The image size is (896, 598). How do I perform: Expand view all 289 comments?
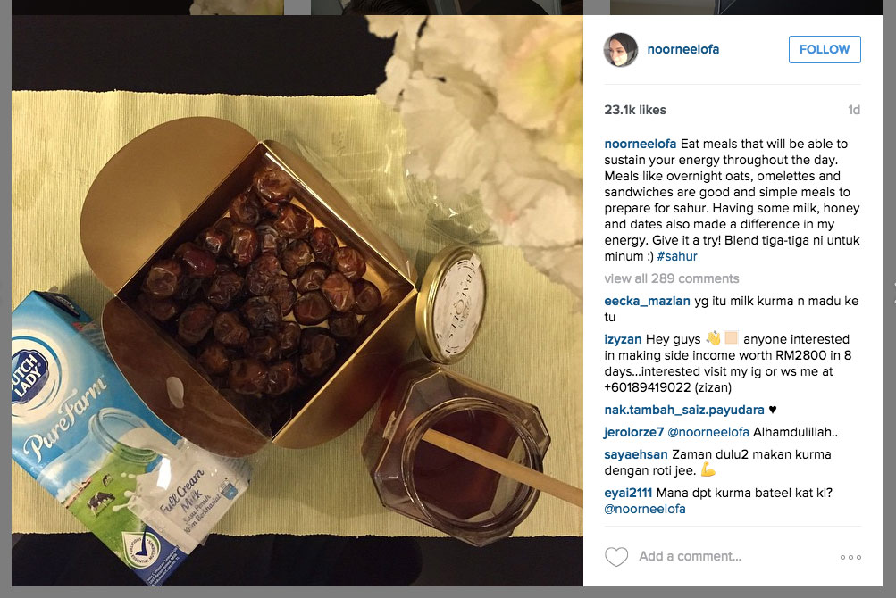pos(672,278)
